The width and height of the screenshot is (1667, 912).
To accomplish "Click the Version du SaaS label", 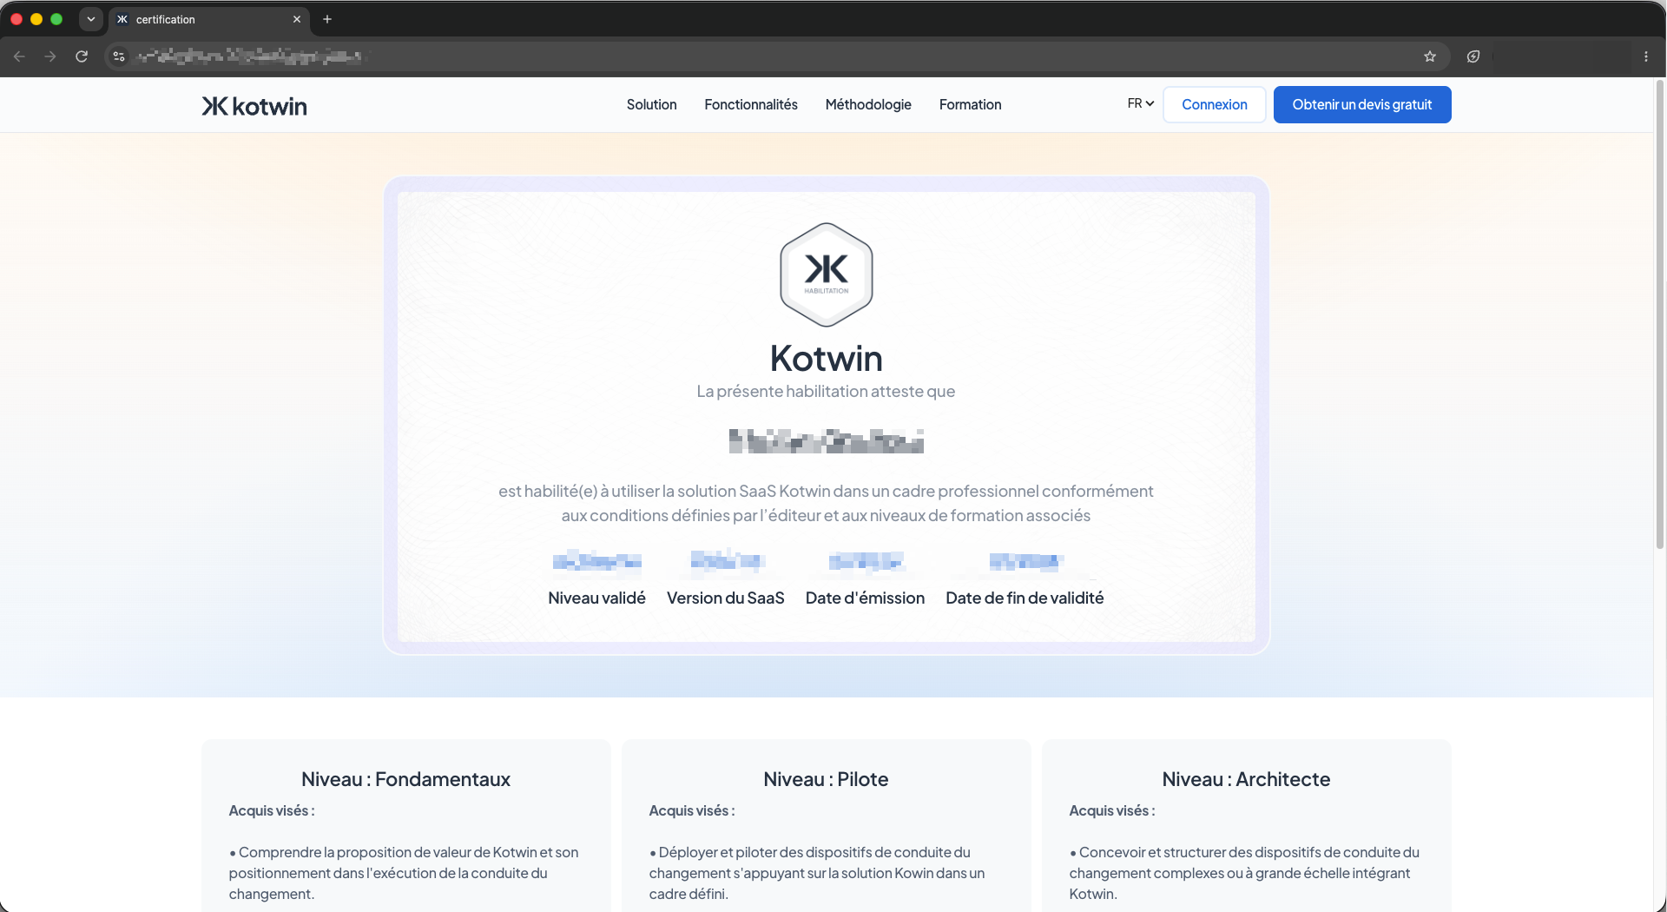I will click(726, 598).
